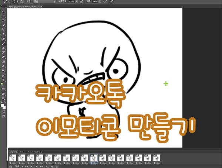
Task: Duplicate the selected frame
Action: pos(52,167)
